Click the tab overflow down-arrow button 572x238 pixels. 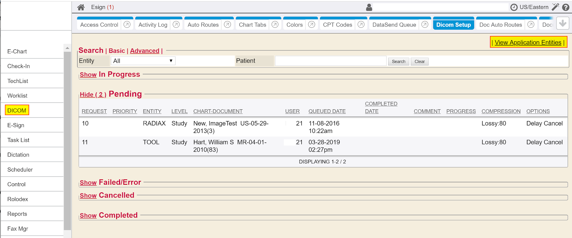pyautogui.click(x=563, y=24)
